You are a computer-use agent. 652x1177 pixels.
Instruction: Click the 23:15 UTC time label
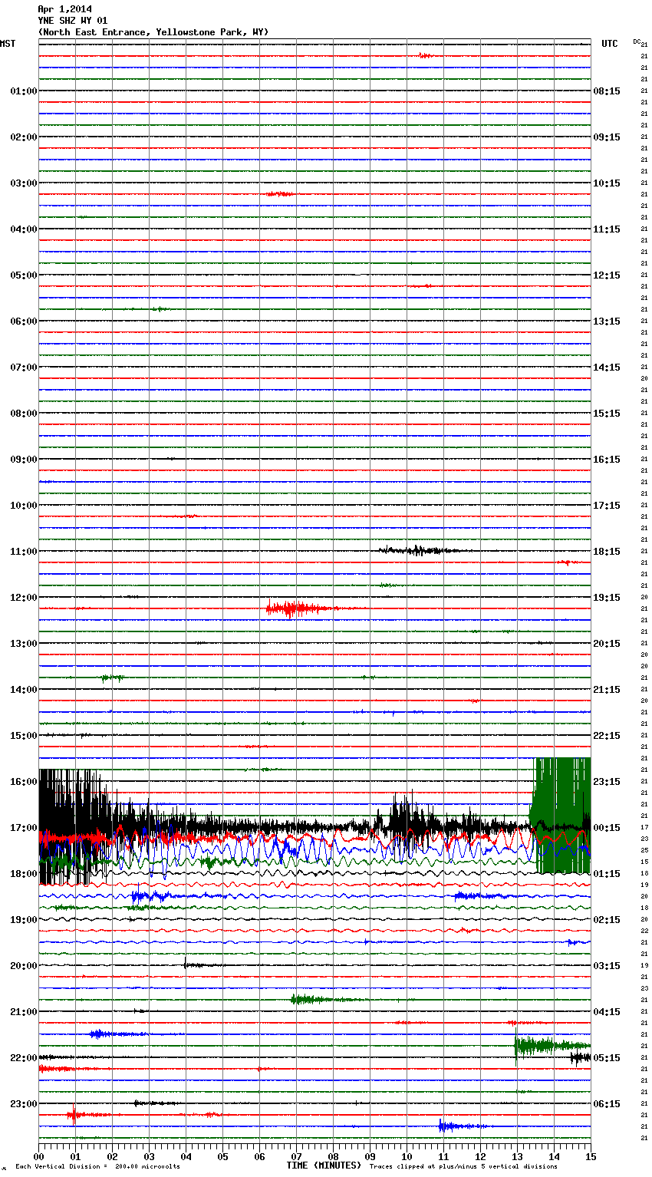(607, 782)
